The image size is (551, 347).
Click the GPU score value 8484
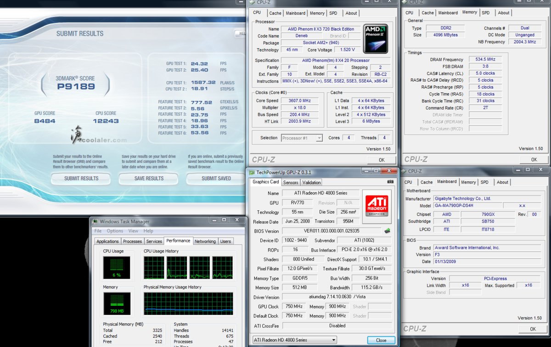(45, 121)
